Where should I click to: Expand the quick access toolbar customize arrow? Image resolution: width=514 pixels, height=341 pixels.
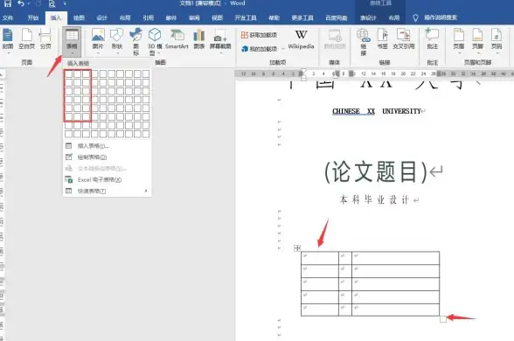pos(65,3)
